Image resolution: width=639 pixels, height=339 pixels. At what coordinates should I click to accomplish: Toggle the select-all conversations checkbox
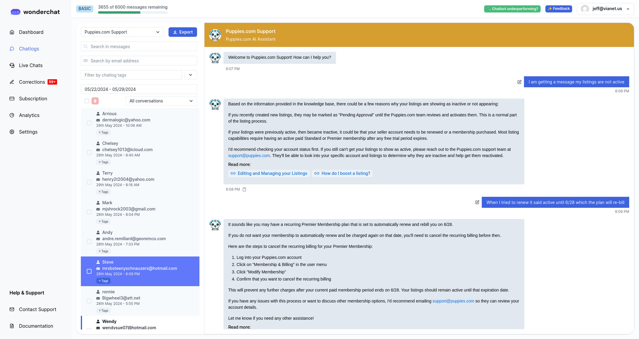tap(87, 101)
